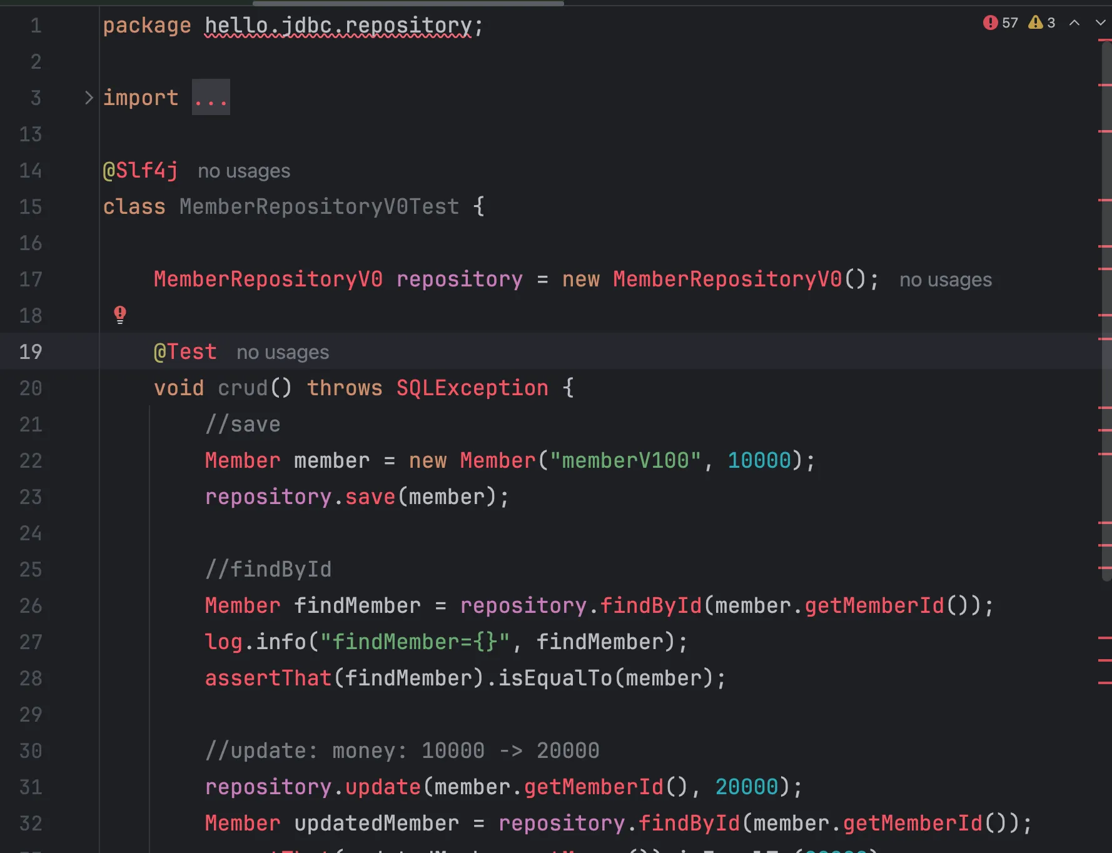Click the vertical editor scrollbar thumb
The width and height of the screenshot is (1112, 853).
tap(1106, 313)
